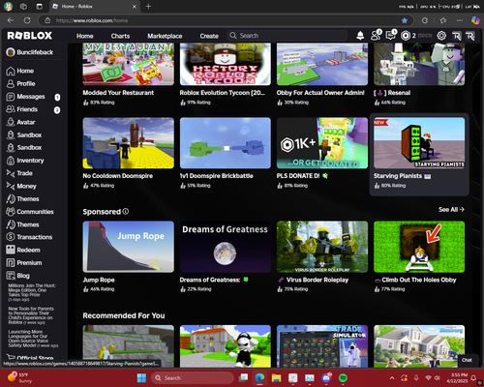Screen dimensions: 484x387
Task: Open the PLS DONATE game thumbnail
Action: (x=322, y=143)
